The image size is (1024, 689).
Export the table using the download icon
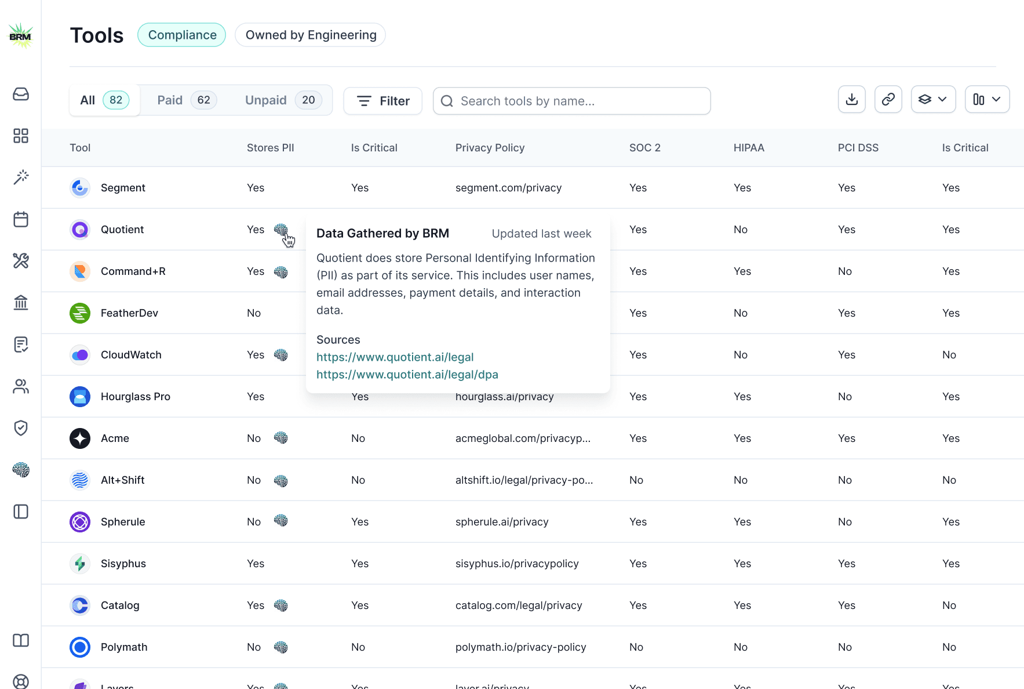(851, 99)
